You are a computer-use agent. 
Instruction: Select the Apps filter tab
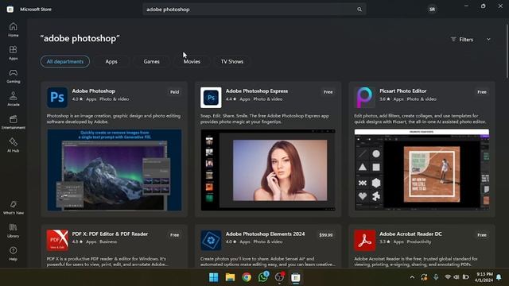coord(111,62)
